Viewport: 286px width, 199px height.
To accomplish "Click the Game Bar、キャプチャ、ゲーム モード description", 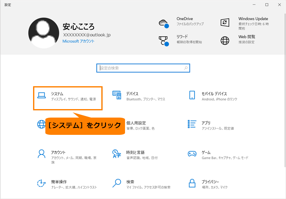I will 225,158.
